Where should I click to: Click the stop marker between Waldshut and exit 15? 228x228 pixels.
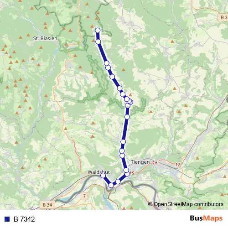coord(118,181)
